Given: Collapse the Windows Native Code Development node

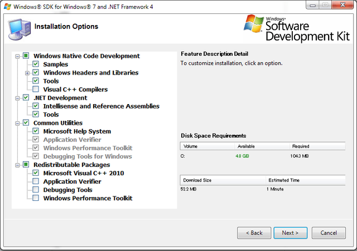Looking at the screenshot, I should click(x=17, y=56).
